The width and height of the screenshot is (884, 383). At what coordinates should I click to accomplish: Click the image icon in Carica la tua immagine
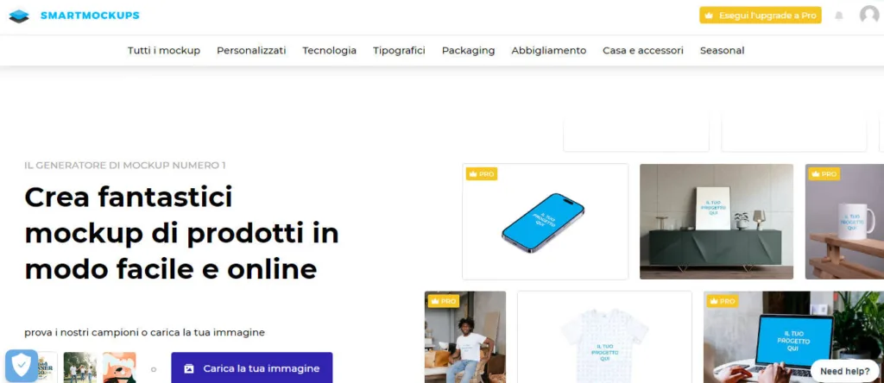189,369
